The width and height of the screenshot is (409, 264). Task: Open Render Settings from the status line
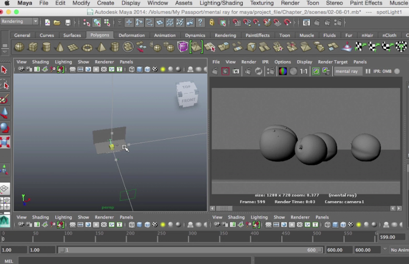coord(338,23)
